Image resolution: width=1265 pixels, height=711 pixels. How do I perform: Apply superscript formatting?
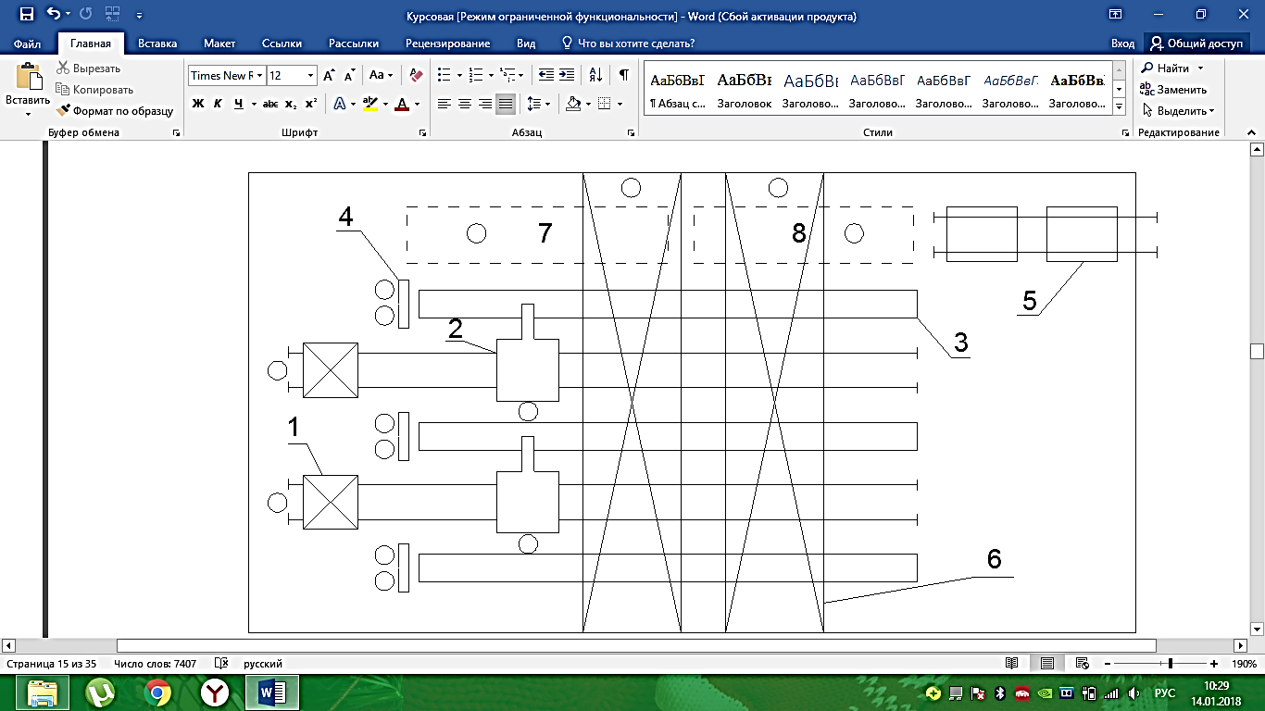pyautogui.click(x=311, y=104)
